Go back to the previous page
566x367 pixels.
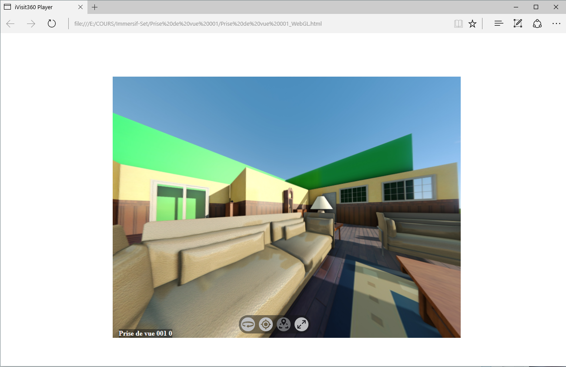point(10,24)
